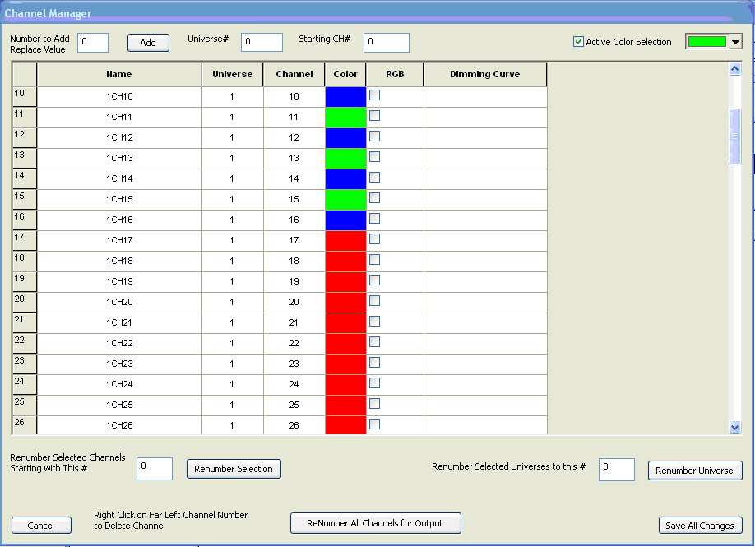Click the Color column header
Image resolution: width=755 pixels, height=547 pixels.
tap(345, 74)
